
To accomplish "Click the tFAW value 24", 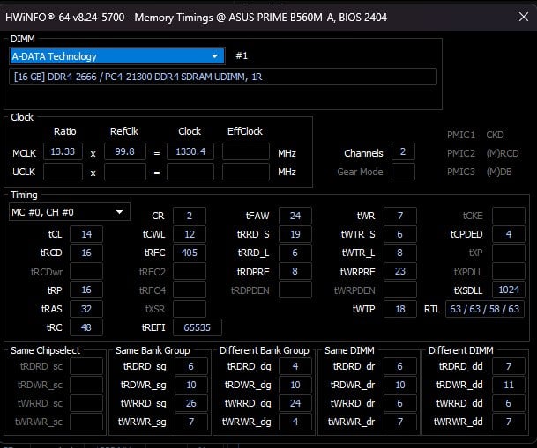I will click(295, 216).
